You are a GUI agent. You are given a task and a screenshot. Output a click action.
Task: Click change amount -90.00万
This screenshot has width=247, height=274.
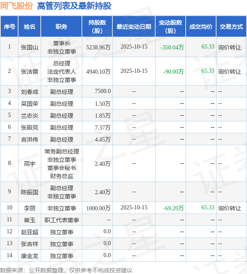[x=173, y=72]
